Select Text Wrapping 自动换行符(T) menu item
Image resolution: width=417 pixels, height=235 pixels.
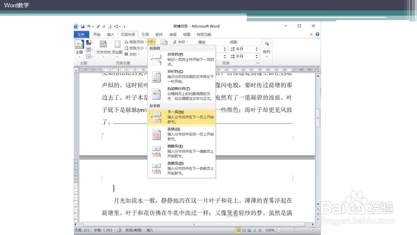coord(182,94)
